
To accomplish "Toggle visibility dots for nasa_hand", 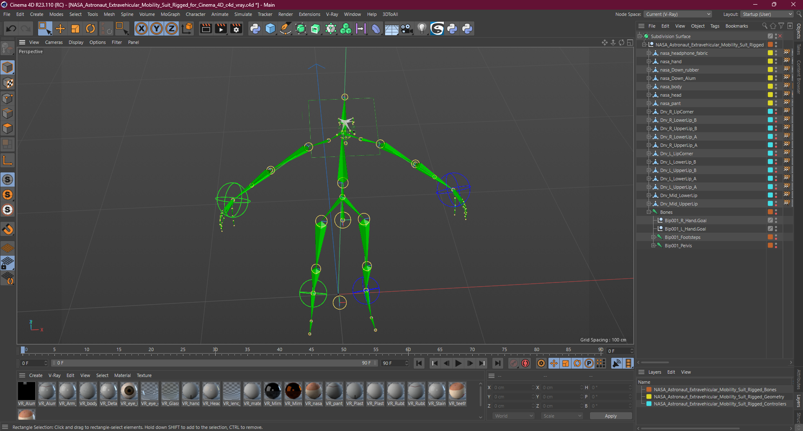I will point(776,62).
